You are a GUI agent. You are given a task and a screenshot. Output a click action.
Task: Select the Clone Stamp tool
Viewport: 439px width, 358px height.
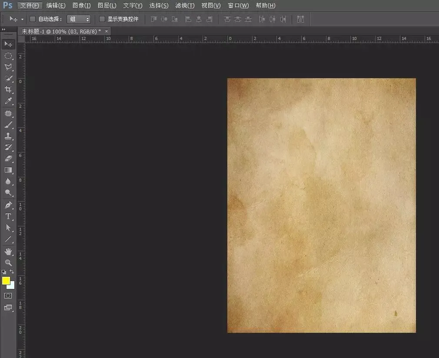(8, 136)
